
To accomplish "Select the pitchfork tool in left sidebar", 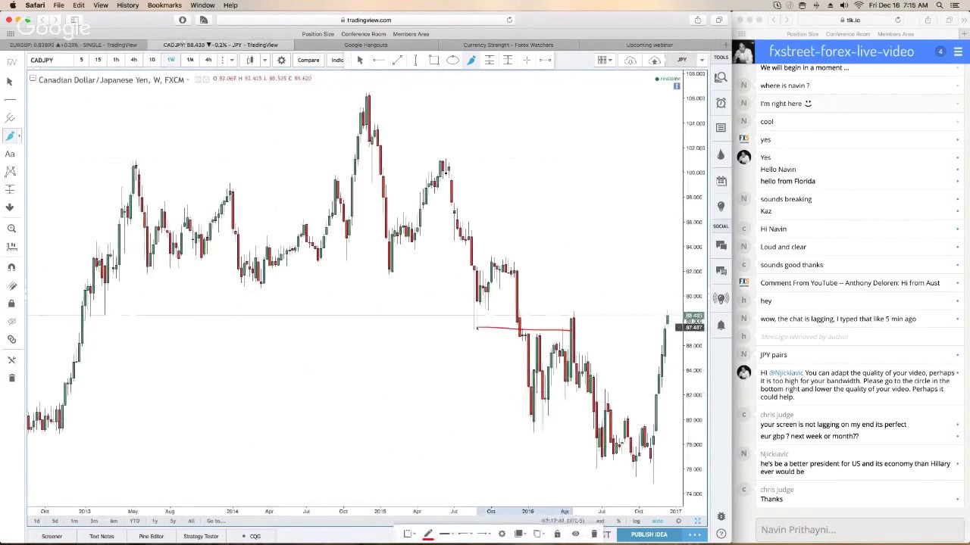I will click(x=10, y=117).
